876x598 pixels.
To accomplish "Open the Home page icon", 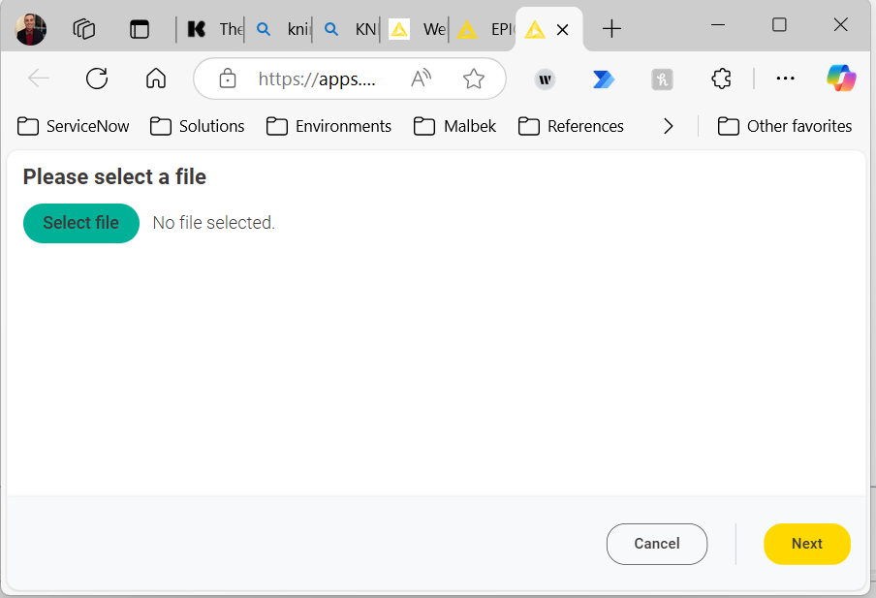I will point(156,79).
